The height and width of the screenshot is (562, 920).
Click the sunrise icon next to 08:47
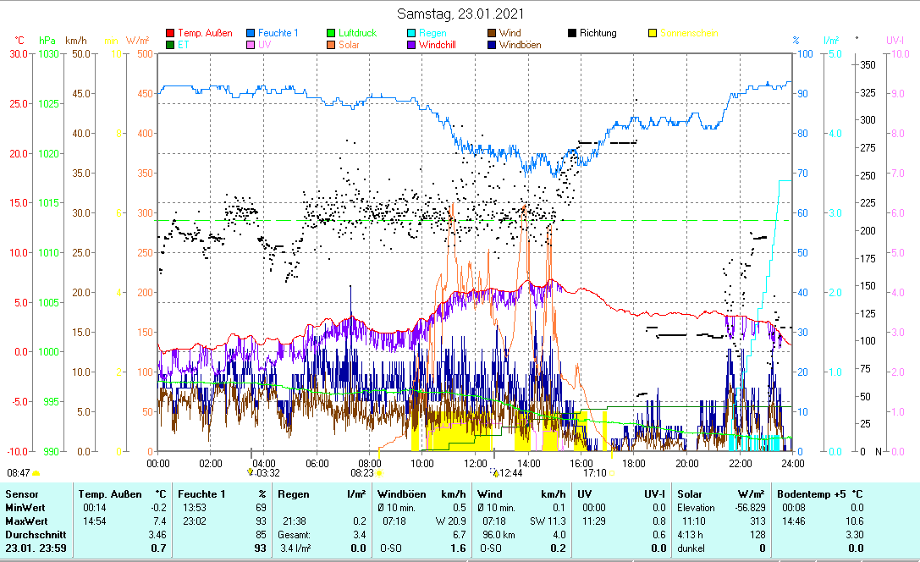coord(36,472)
